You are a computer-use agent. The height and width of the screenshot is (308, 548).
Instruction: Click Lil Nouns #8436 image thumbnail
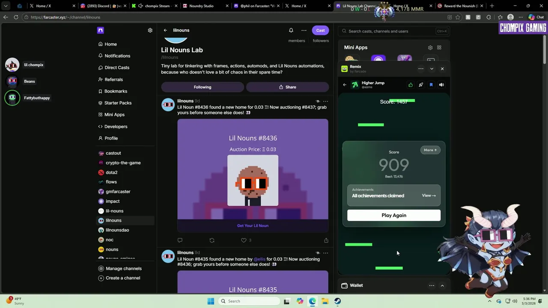253,181
